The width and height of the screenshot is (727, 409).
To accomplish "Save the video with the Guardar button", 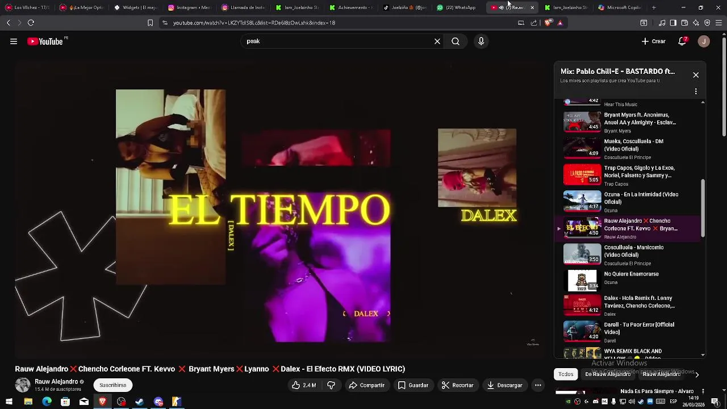I will point(413,385).
